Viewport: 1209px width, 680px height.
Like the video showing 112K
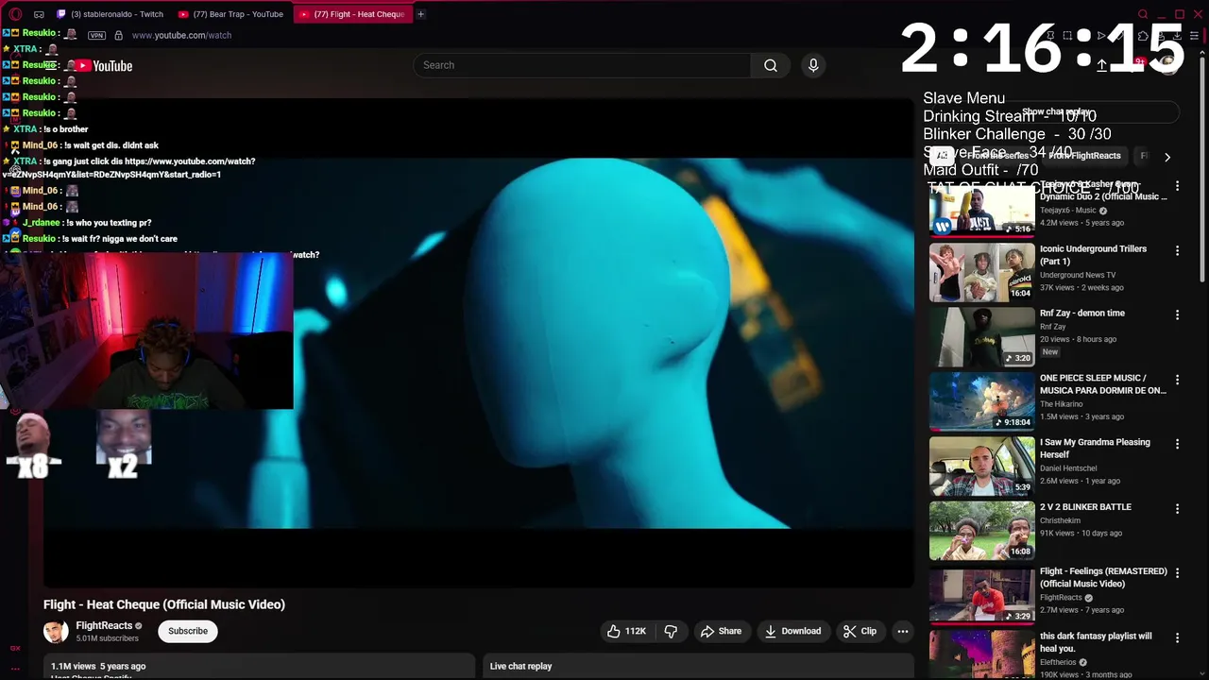point(627,631)
